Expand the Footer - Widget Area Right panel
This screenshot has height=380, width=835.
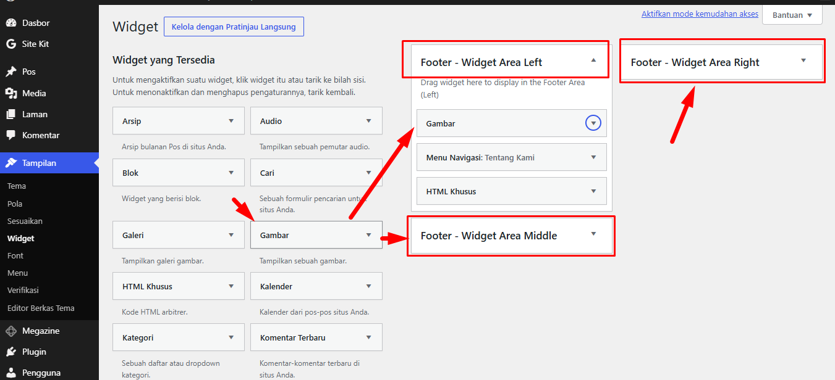pyautogui.click(x=803, y=60)
